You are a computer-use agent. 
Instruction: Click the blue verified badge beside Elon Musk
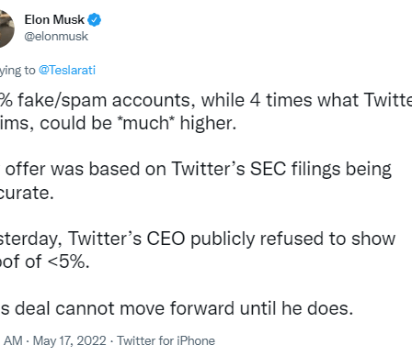coord(95,20)
